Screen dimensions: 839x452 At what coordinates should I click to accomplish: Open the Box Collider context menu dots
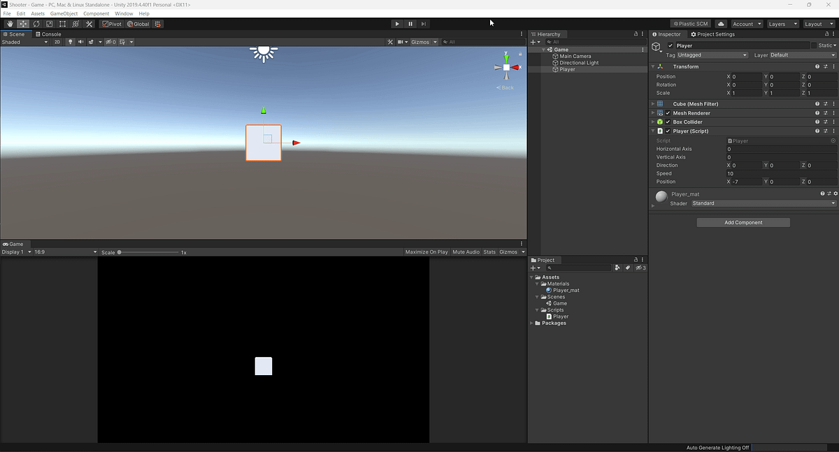pyautogui.click(x=834, y=122)
